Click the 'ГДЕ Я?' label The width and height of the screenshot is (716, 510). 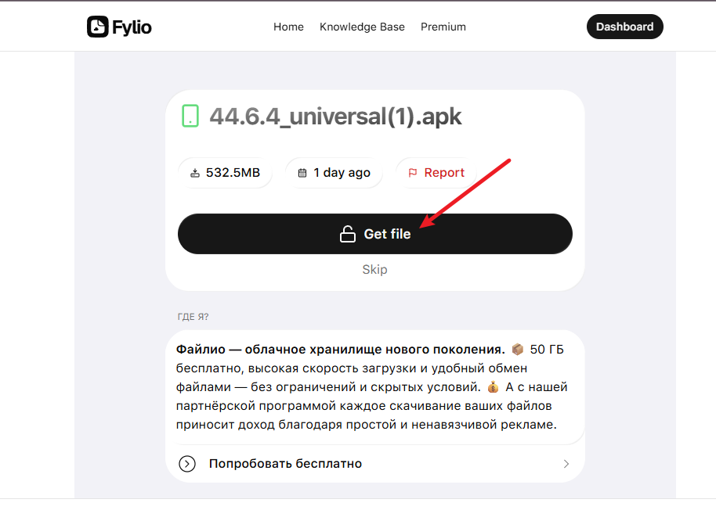[192, 316]
